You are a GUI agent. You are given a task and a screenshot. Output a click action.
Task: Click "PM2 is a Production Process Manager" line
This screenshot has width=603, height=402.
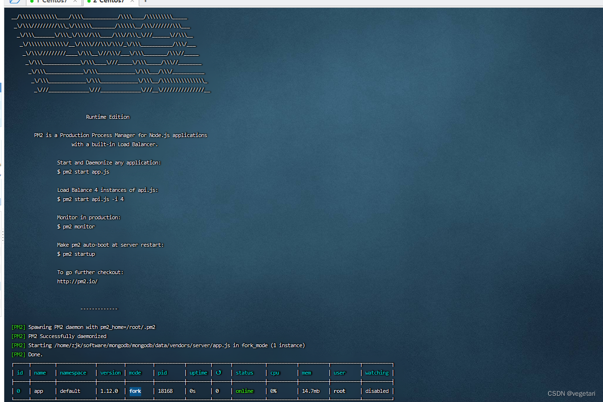(x=121, y=135)
